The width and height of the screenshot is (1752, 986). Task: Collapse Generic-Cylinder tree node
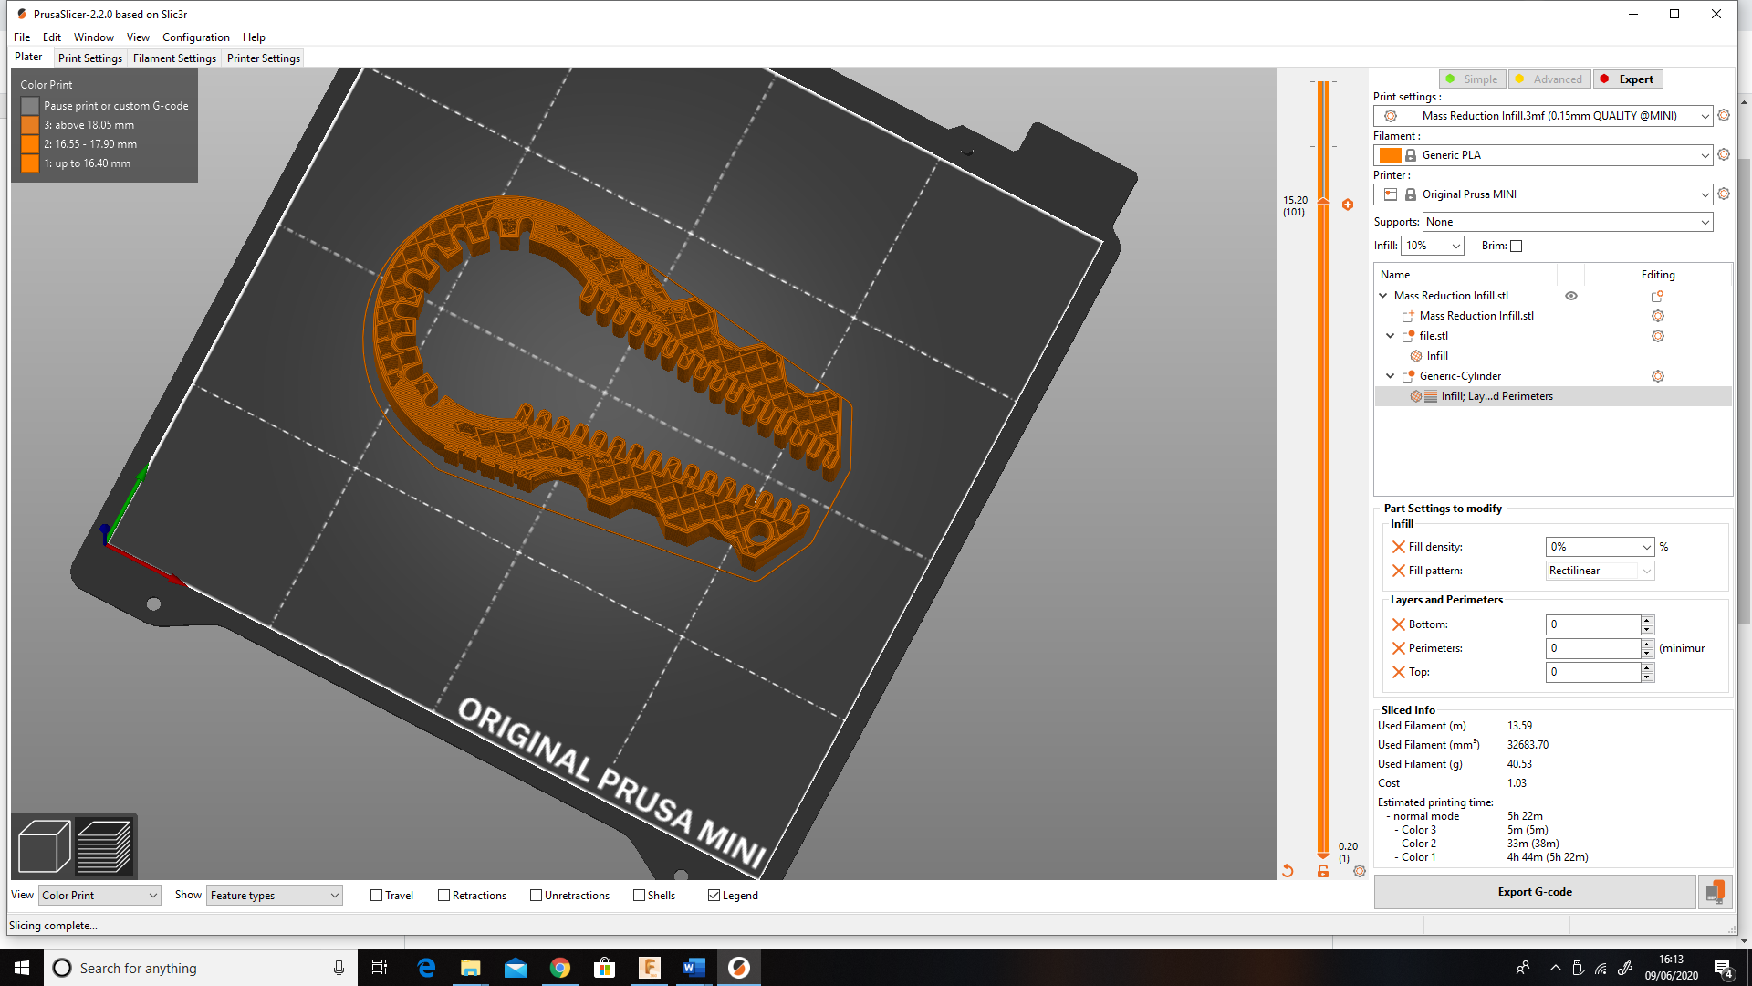(x=1391, y=376)
